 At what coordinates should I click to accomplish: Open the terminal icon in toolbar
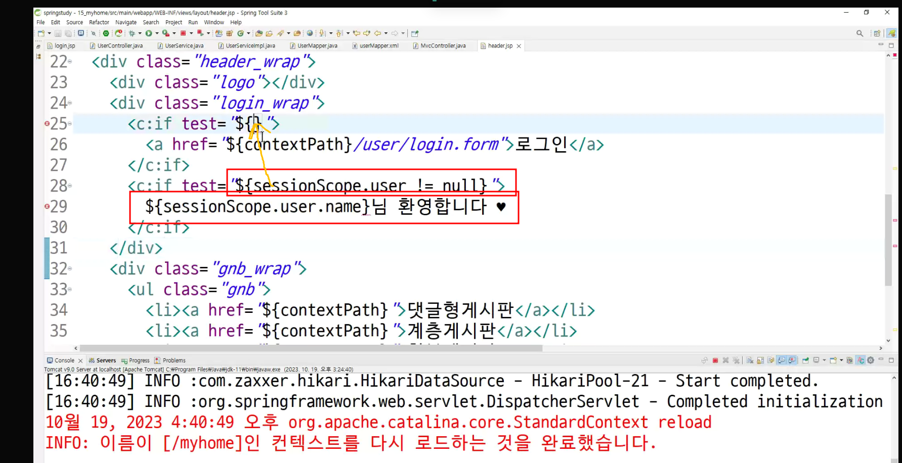pyautogui.click(x=81, y=33)
